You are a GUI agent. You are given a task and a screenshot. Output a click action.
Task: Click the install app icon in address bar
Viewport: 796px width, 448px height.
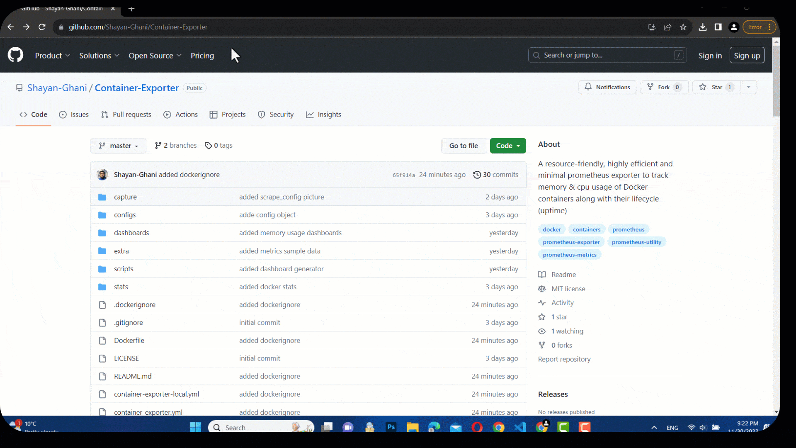point(652,27)
